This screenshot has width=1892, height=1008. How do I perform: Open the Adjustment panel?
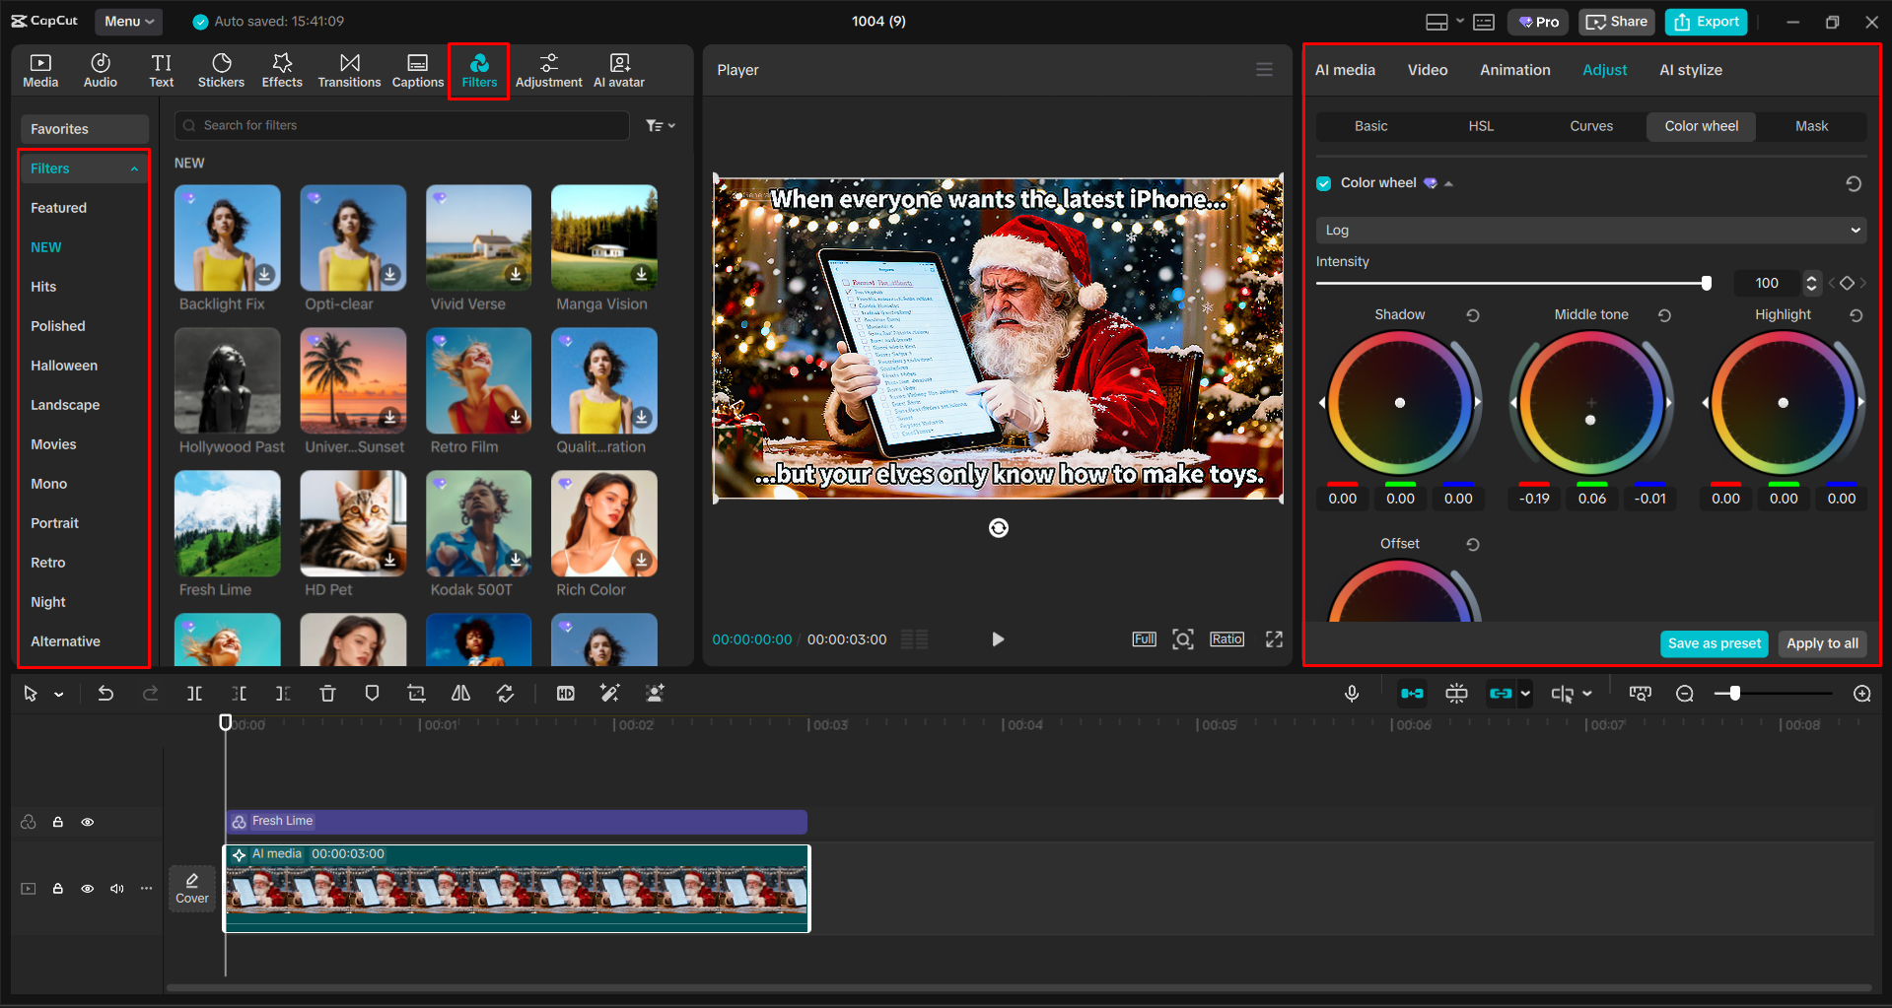[548, 69]
